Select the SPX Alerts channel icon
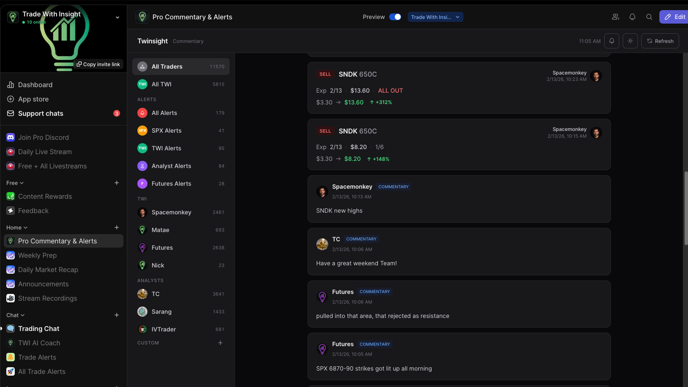 click(x=142, y=131)
